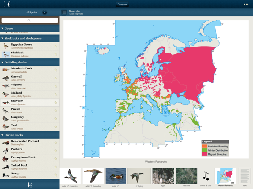The width and height of the screenshot is (253, 189).
Task: Mark Mallard as favorite with star
Action: [x=55, y=94]
